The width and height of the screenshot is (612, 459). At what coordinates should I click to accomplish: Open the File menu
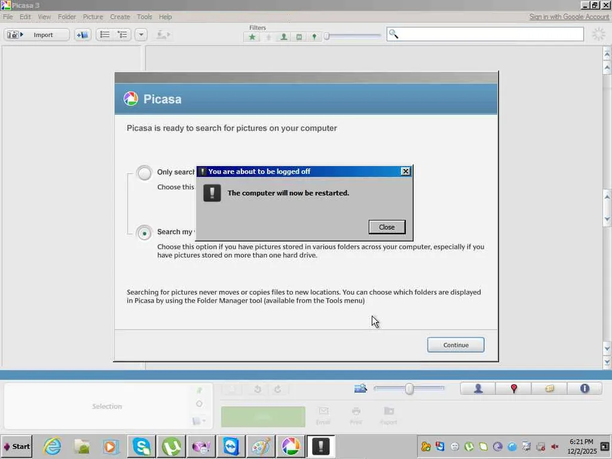pos(8,17)
